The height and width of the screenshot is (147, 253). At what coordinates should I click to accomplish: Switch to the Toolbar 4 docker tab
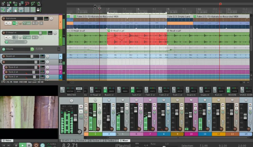click(x=80, y=140)
